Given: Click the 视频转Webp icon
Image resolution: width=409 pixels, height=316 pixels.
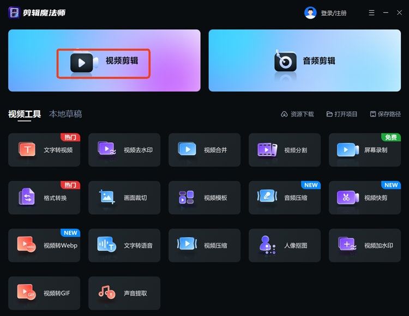Looking at the screenshot, I should [26, 245].
